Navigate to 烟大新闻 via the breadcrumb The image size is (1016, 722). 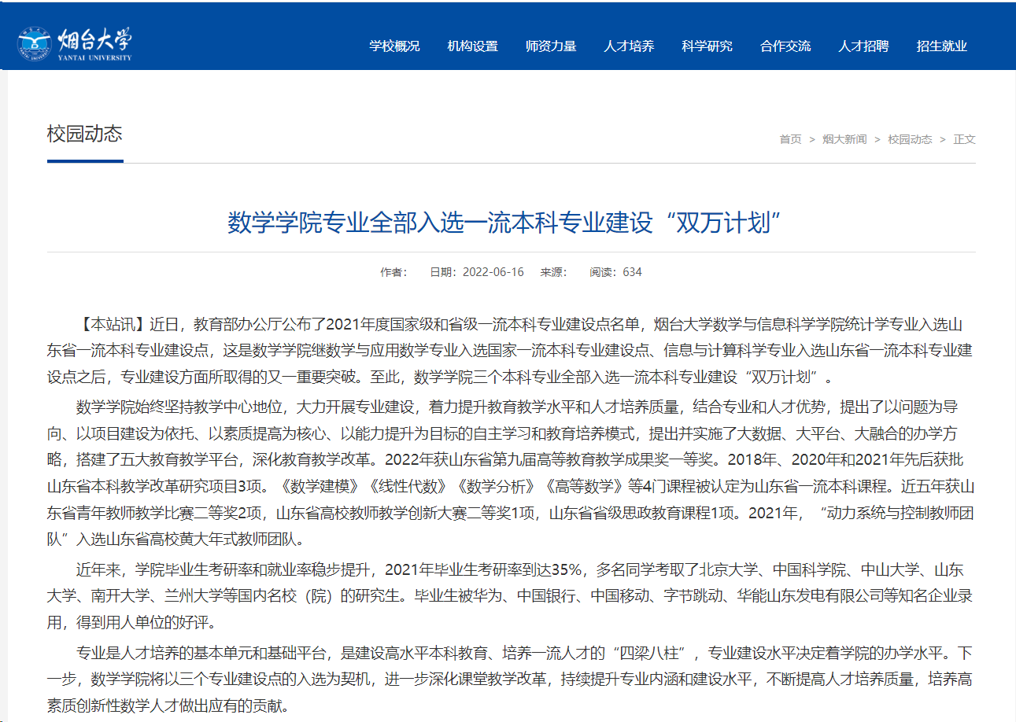click(844, 139)
